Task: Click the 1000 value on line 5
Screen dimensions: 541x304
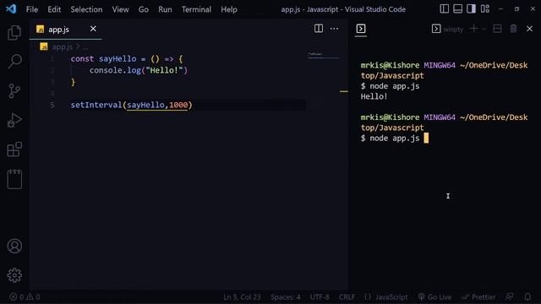Action: 178,105
